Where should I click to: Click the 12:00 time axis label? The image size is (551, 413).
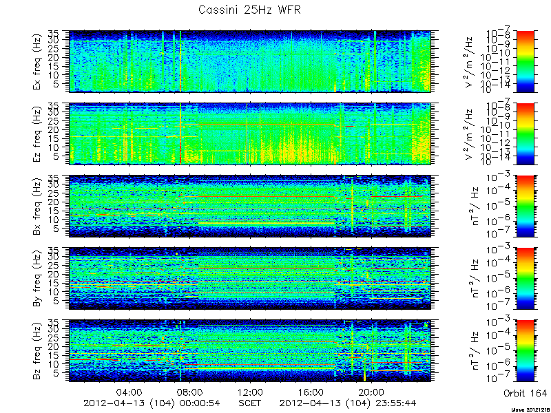tap(250, 392)
